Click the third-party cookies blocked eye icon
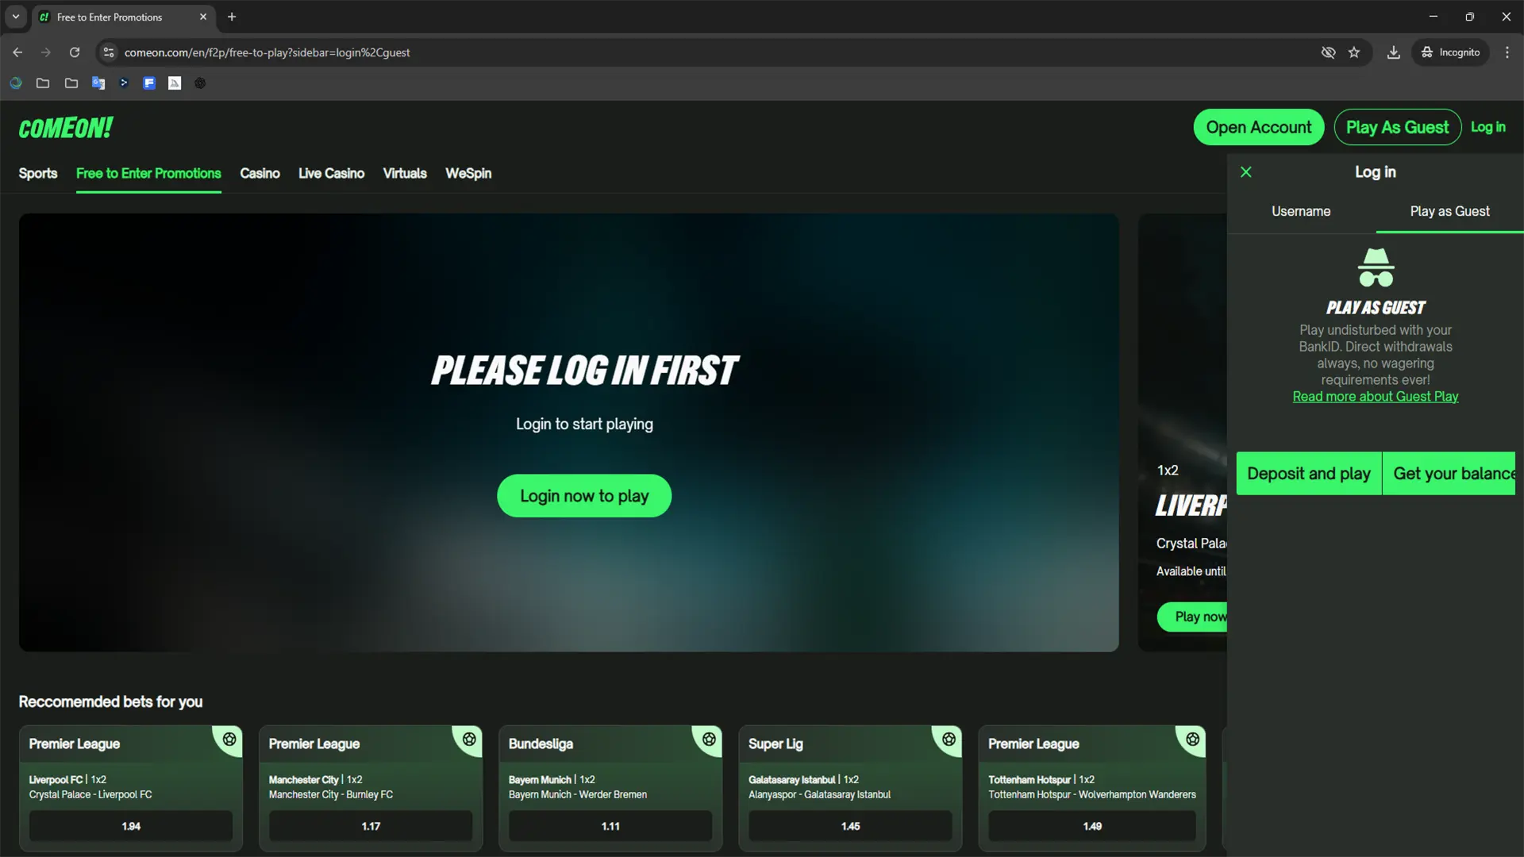This screenshot has width=1524, height=857. 1328,52
